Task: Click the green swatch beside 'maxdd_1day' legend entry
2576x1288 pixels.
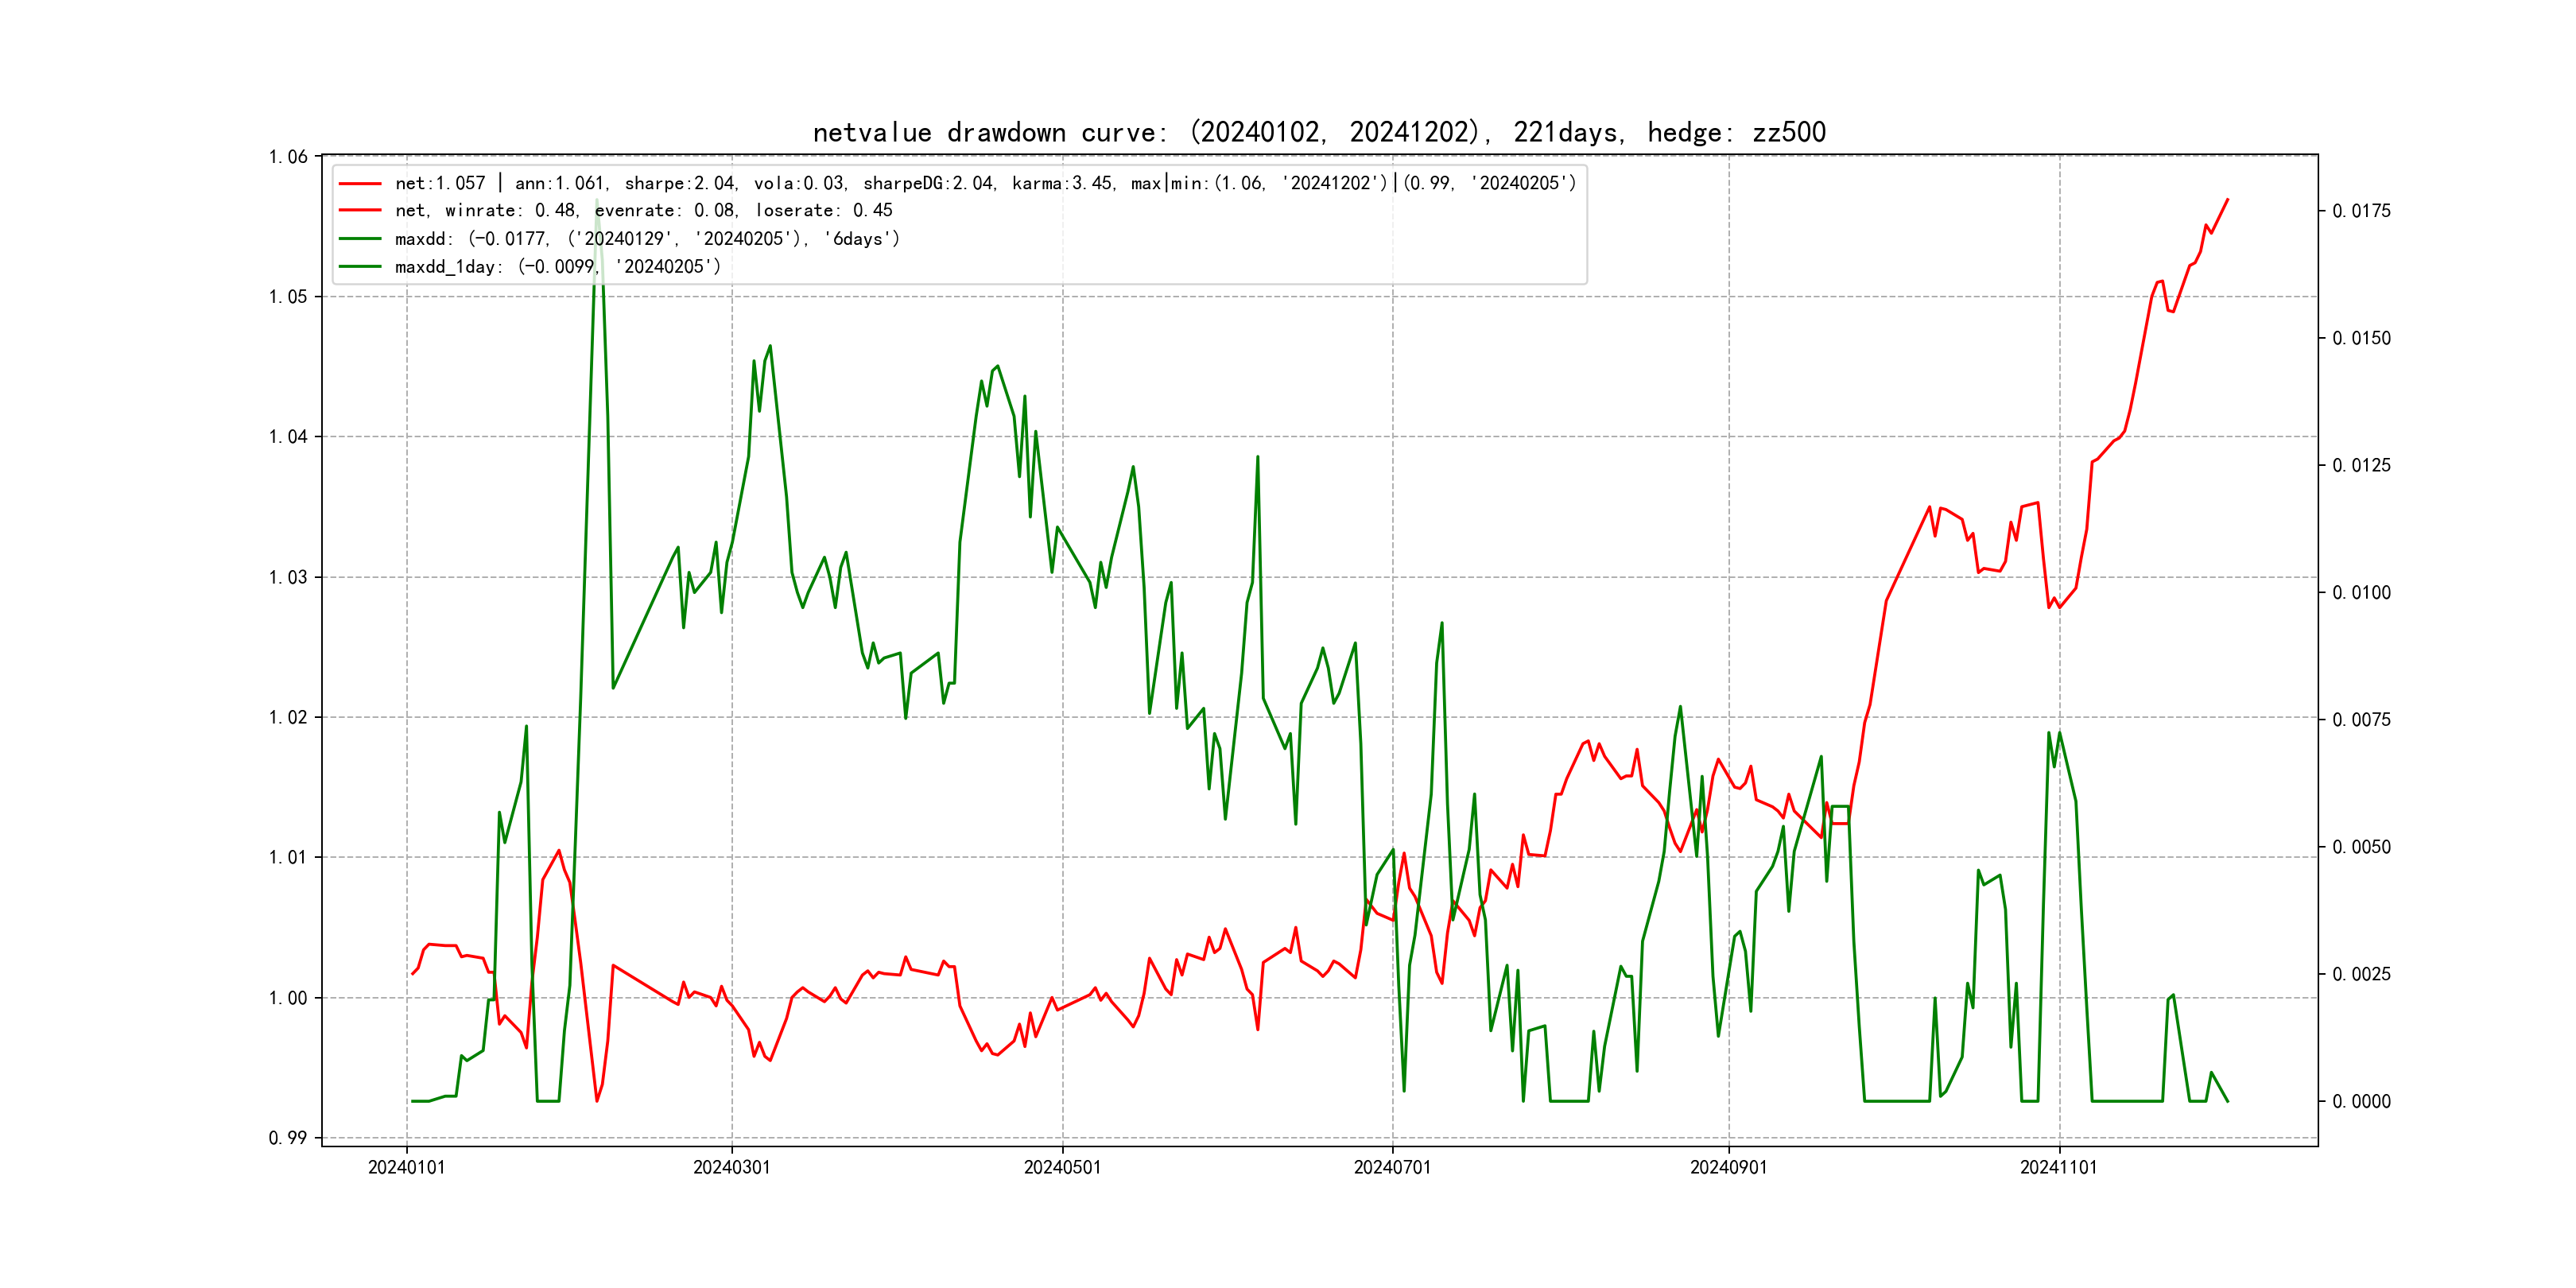Action: click(x=360, y=267)
